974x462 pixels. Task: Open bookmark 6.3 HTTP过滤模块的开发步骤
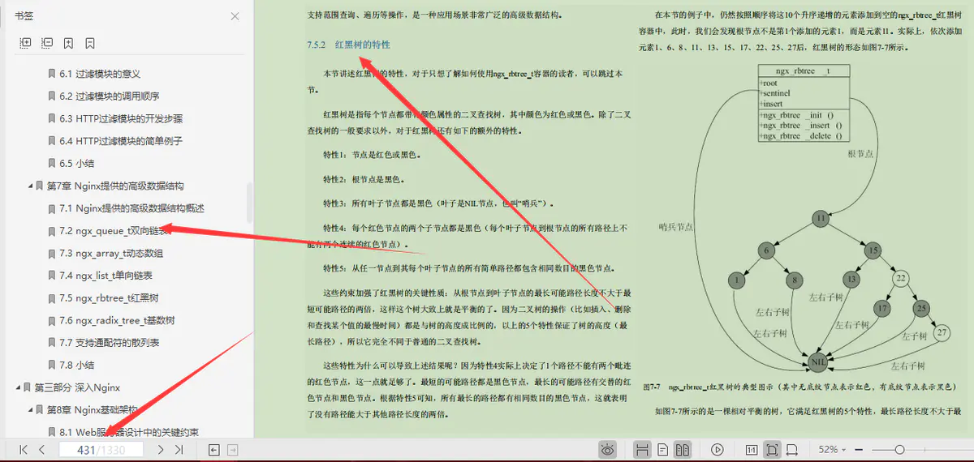(121, 118)
